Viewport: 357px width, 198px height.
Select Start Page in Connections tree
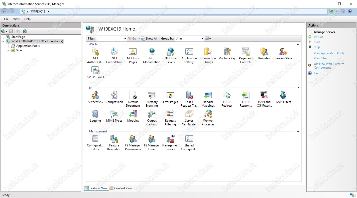coord(18,37)
